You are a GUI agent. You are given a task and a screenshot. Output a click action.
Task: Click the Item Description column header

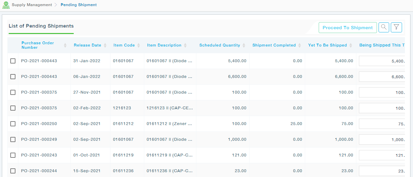coord(164,45)
